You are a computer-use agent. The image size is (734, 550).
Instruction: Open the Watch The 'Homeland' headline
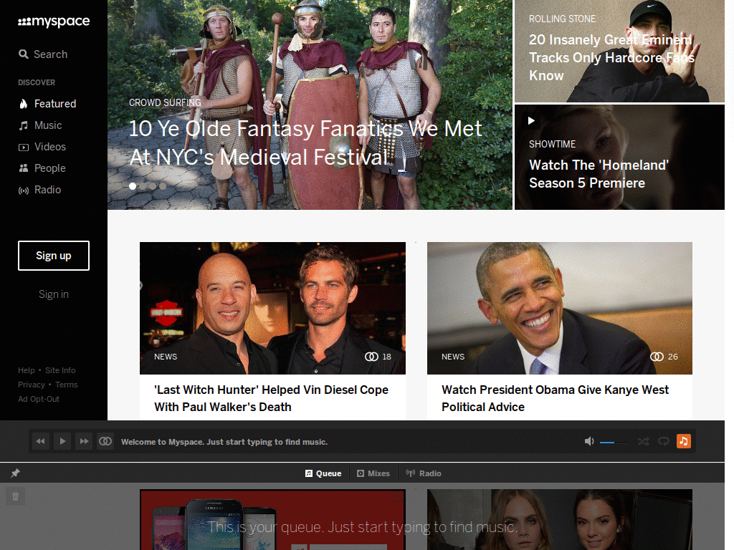[x=599, y=174]
